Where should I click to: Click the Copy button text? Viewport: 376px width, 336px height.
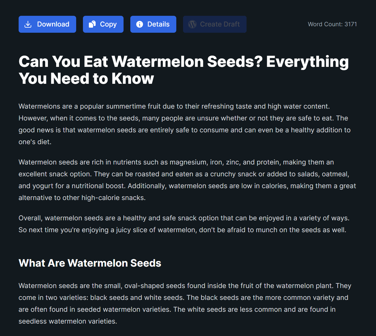click(108, 24)
